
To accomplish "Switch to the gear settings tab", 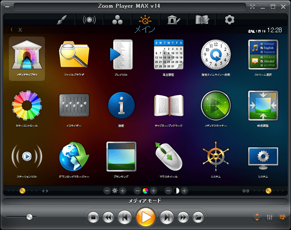I will pyautogui.click(x=230, y=20).
